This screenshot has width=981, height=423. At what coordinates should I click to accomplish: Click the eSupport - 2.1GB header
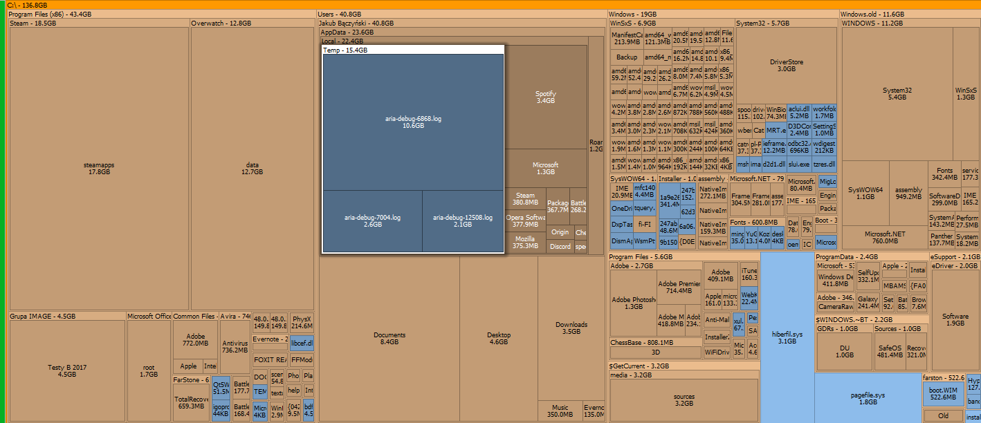(955, 257)
